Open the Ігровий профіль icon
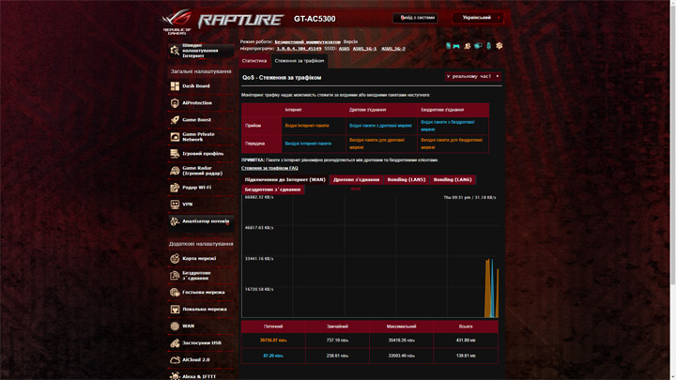This screenshot has width=676, height=380. [175, 153]
